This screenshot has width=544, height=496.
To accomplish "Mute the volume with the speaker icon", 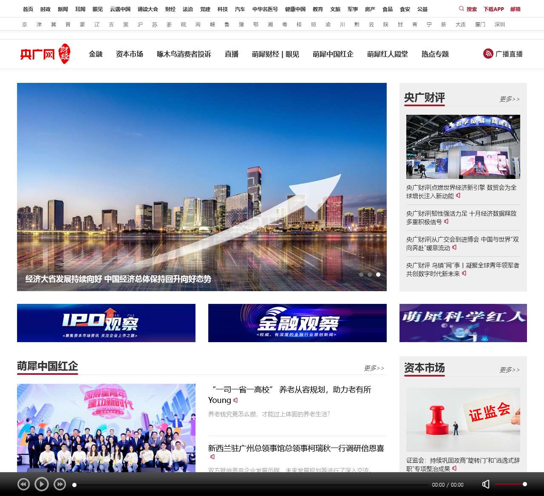I will [x=485, y=484].
